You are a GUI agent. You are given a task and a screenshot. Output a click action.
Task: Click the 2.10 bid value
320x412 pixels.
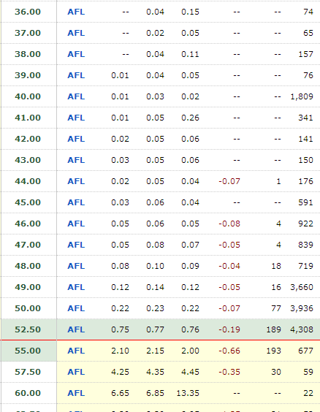[x=120, y=351]
